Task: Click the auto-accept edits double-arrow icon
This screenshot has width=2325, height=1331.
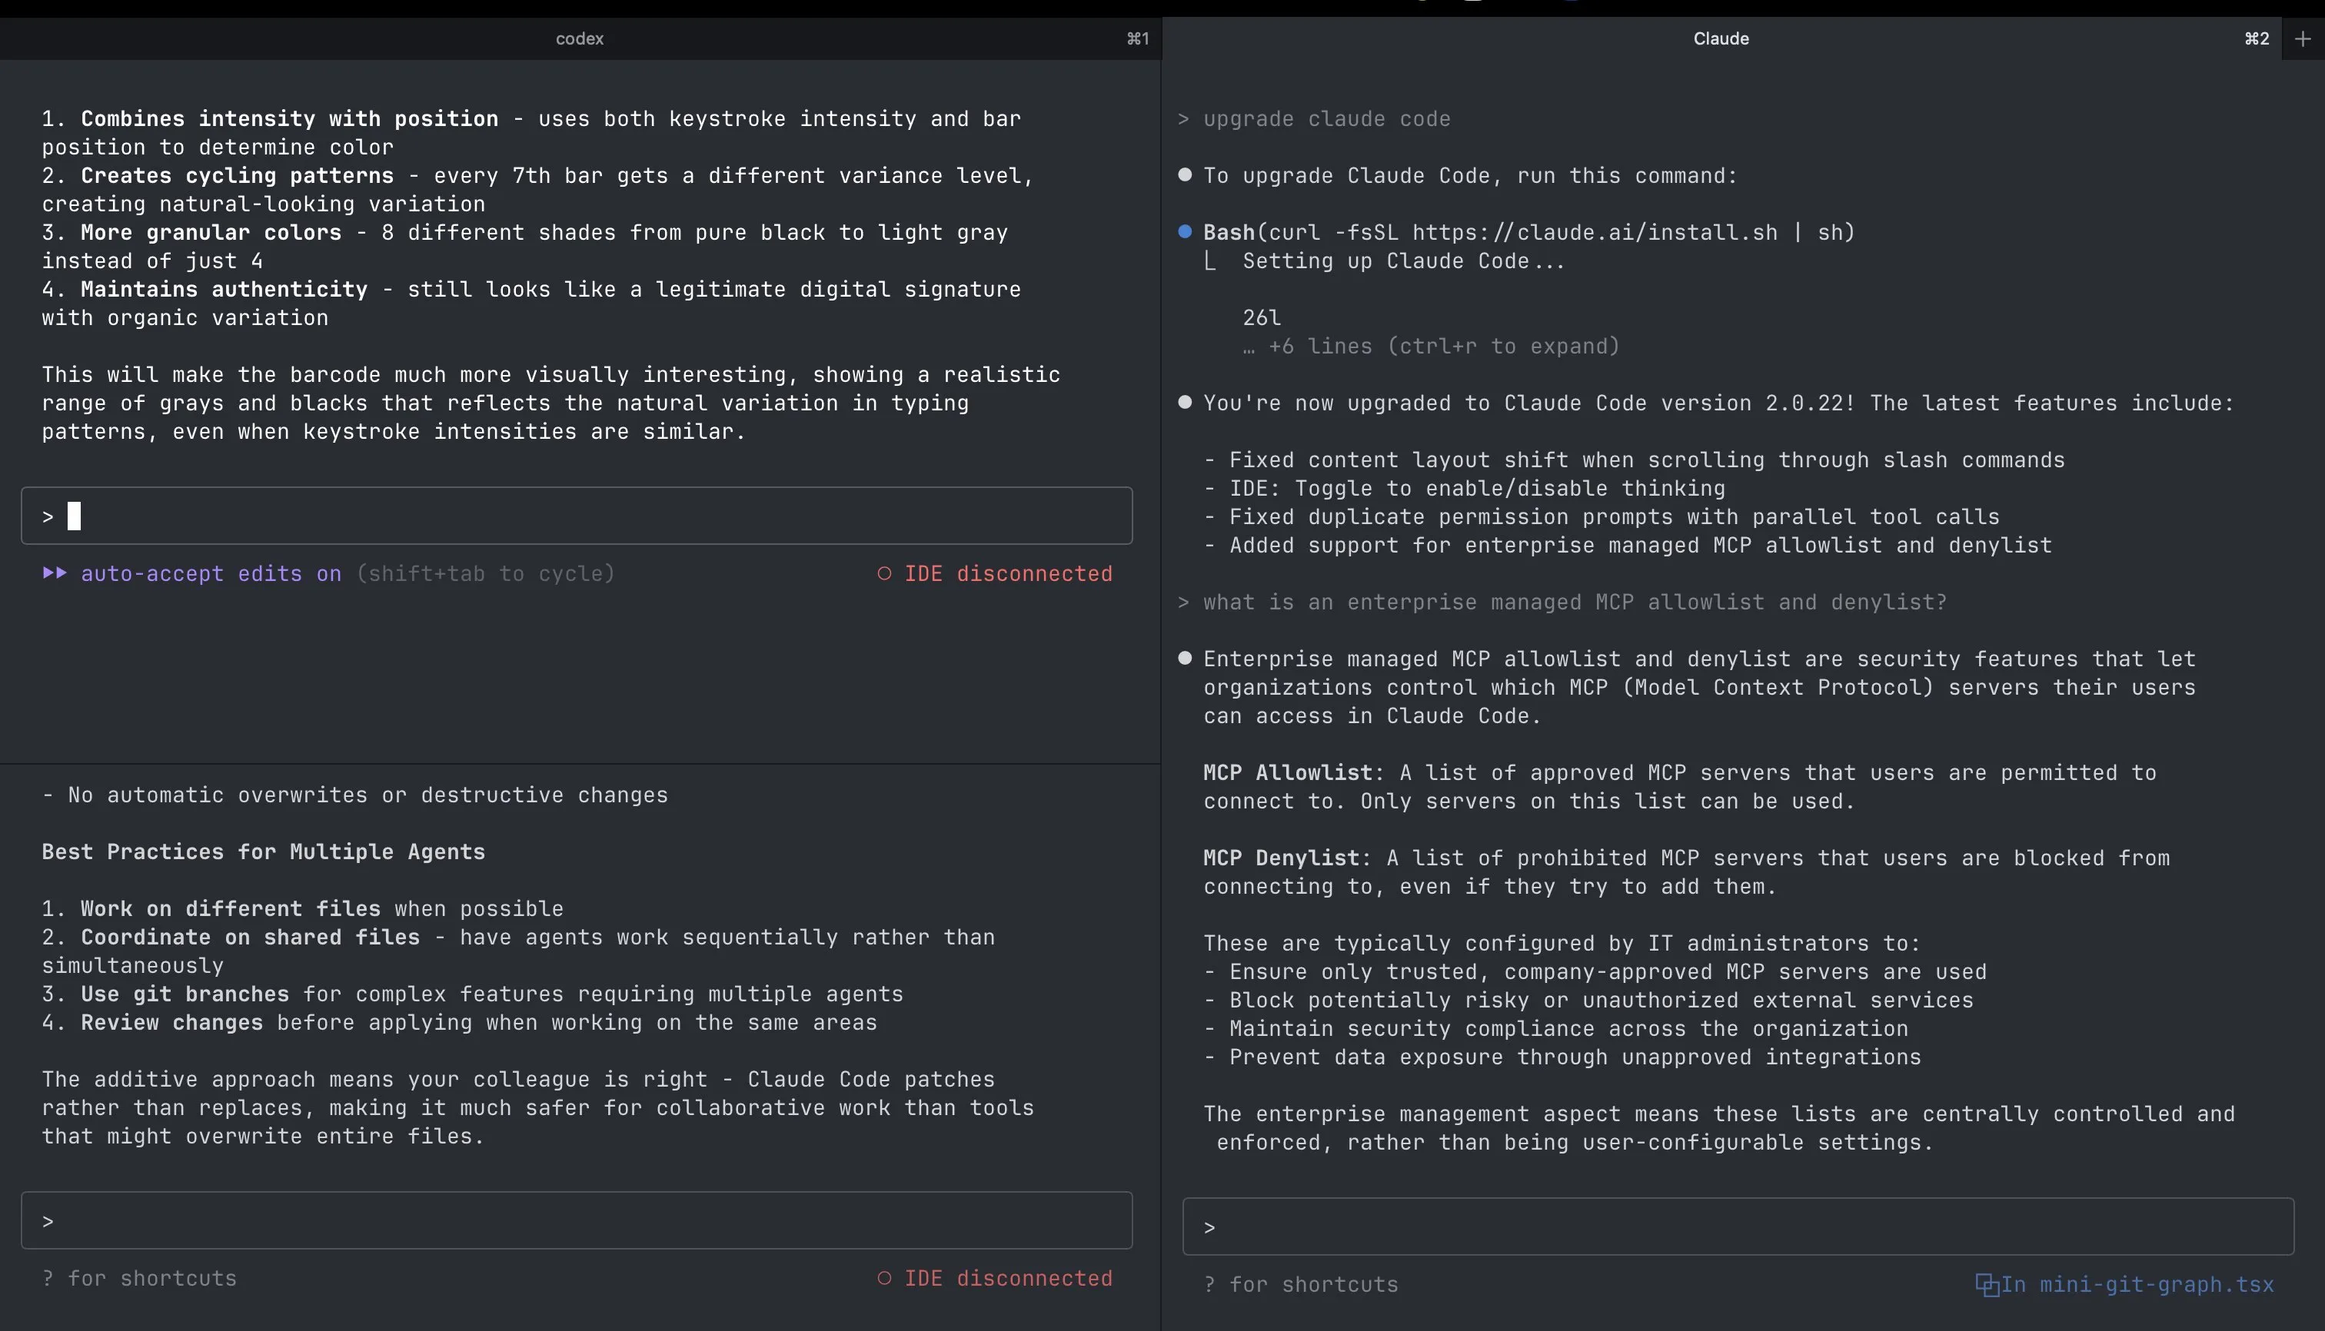Action: pos(55,573)
